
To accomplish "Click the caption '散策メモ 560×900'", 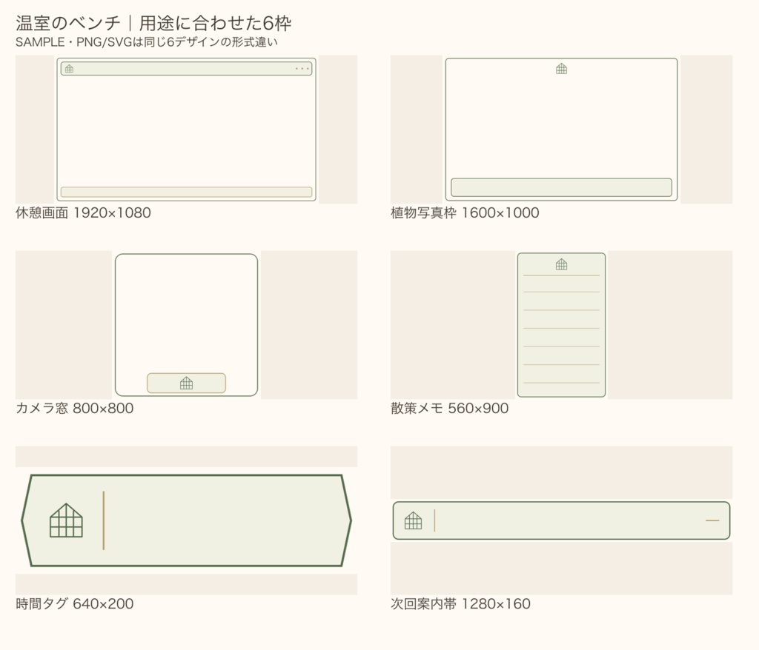I will click(x=450, y=408).
